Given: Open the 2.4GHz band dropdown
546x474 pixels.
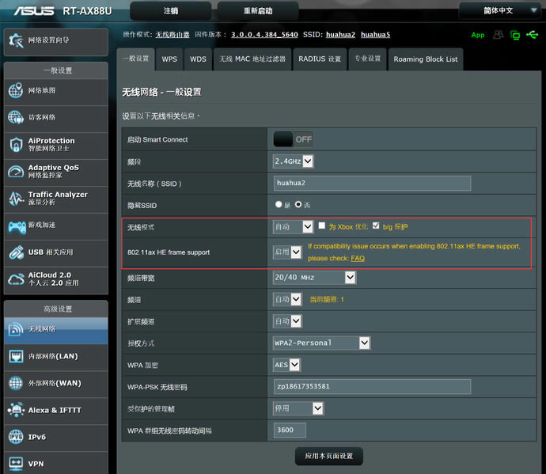Looking at the screenshot, I should [x=293, y=161].
